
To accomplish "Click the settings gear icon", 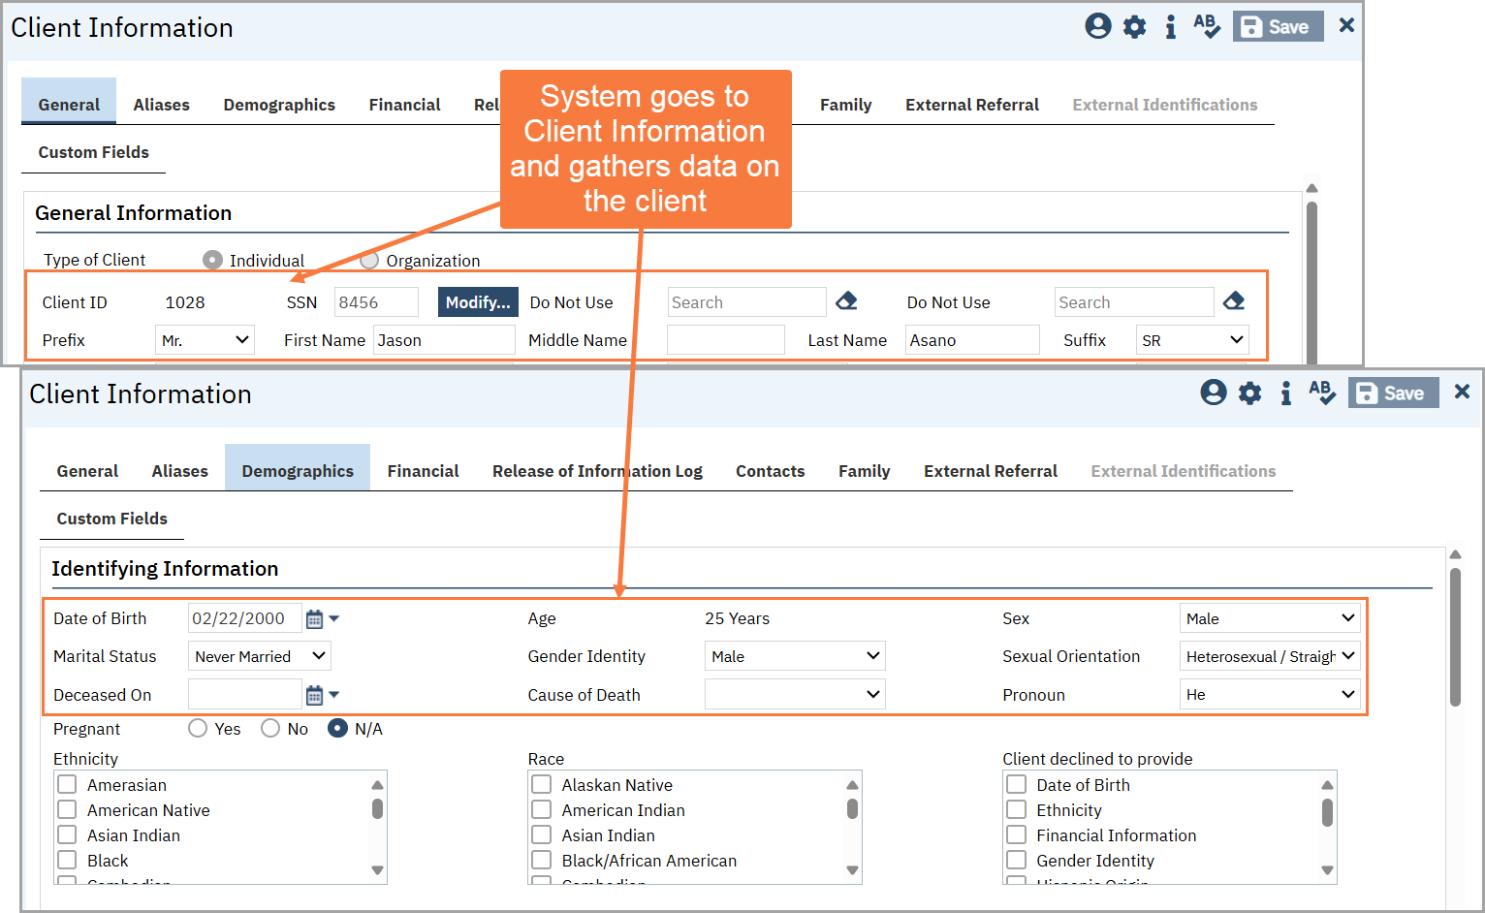I will [x=1134, y=26].
